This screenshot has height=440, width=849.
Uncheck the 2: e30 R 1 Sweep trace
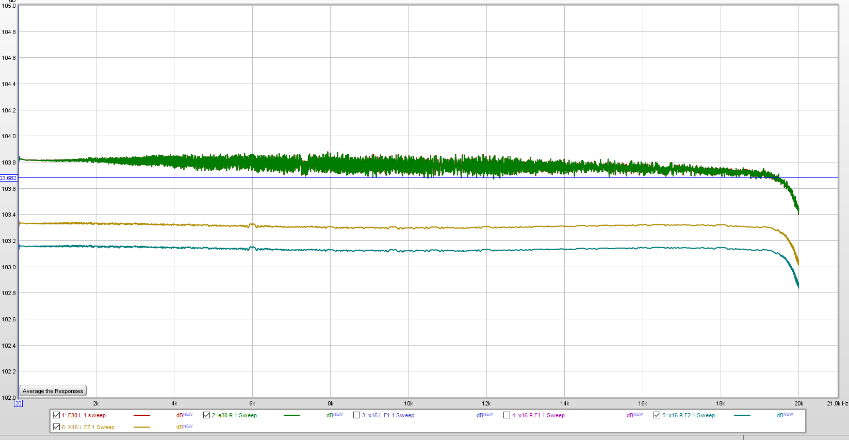point(206,415)
